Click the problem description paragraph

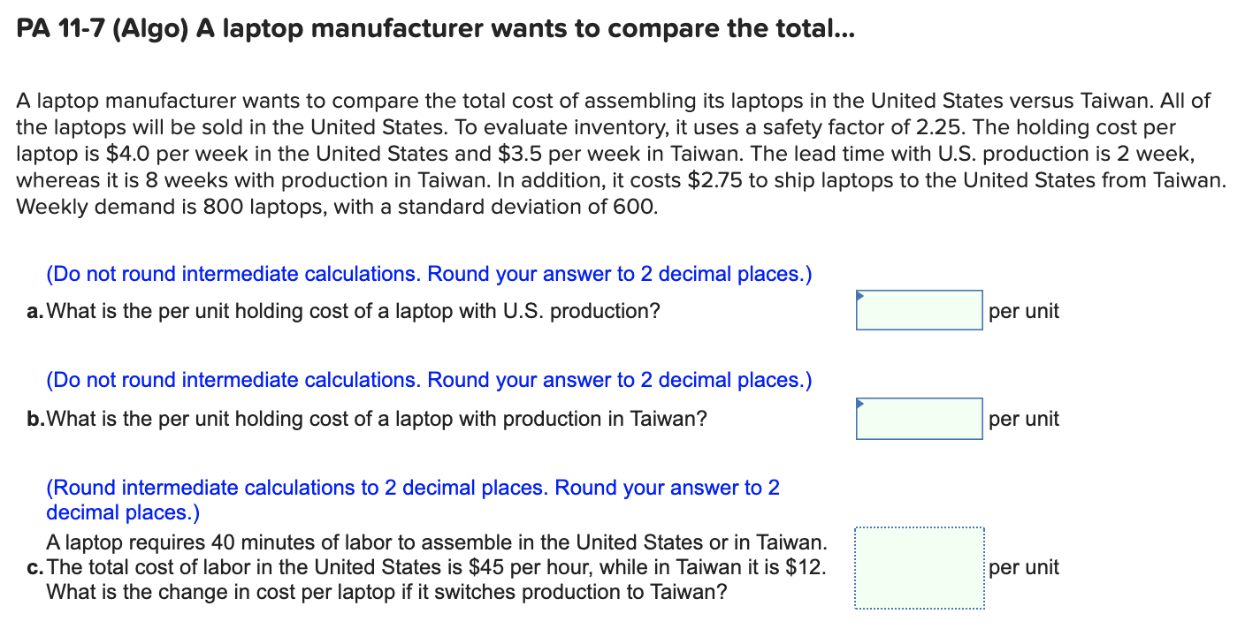[x=619, y=153]
